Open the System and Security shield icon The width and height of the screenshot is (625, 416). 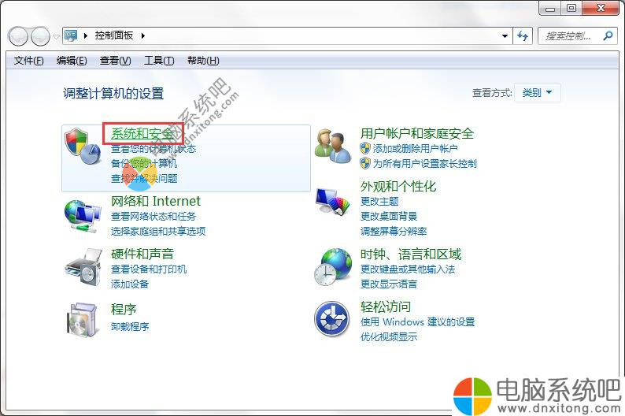point(83,146)
